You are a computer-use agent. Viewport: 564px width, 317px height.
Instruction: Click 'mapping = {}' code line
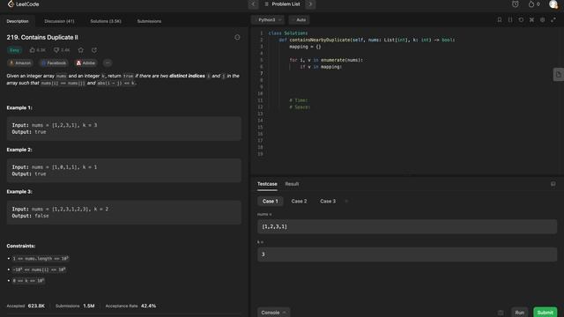(x=305, y=47)
